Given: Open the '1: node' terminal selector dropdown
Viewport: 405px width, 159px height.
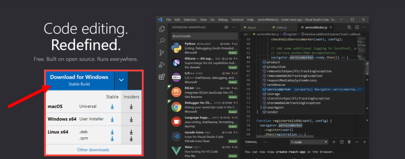Looking at the screenshot, I should (x=309, y=142).
